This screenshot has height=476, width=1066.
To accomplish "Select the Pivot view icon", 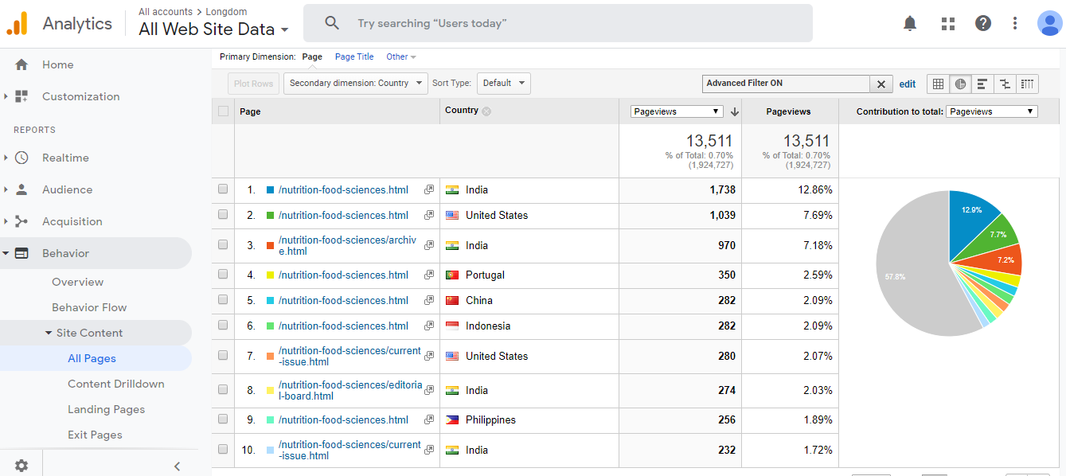I will 1028,84.
